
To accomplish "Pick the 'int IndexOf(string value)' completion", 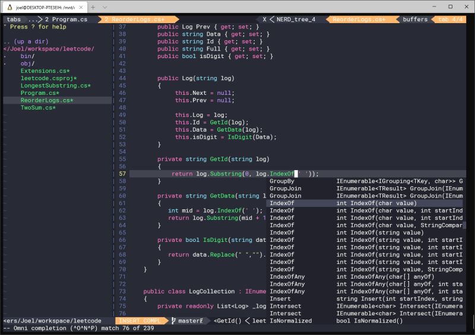I will (x=365, y=232).
